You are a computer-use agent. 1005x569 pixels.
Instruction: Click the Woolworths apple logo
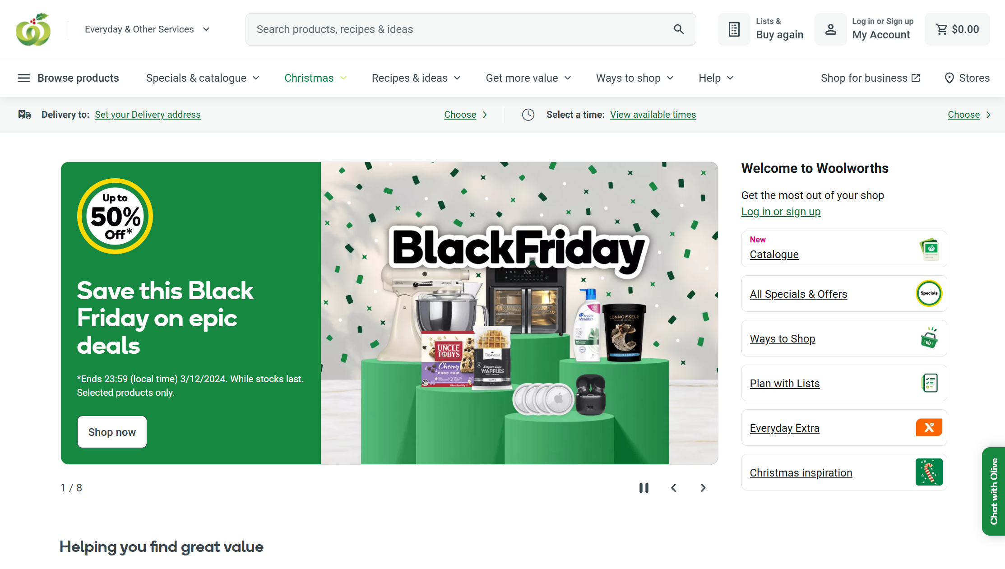33,29
